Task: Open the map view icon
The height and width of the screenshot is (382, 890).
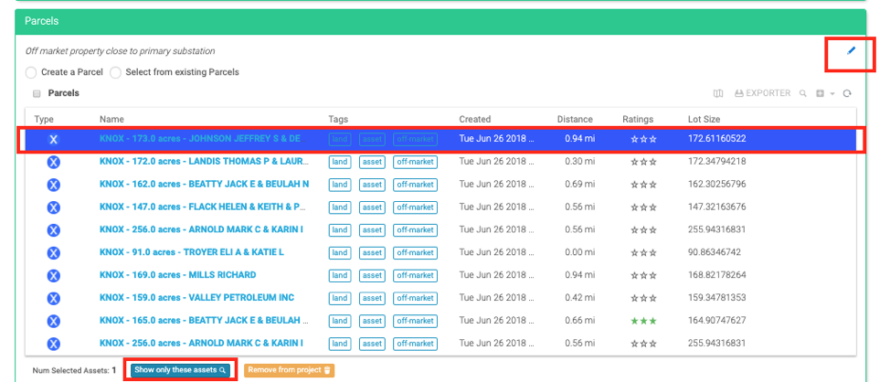Action: coord(718,93)
